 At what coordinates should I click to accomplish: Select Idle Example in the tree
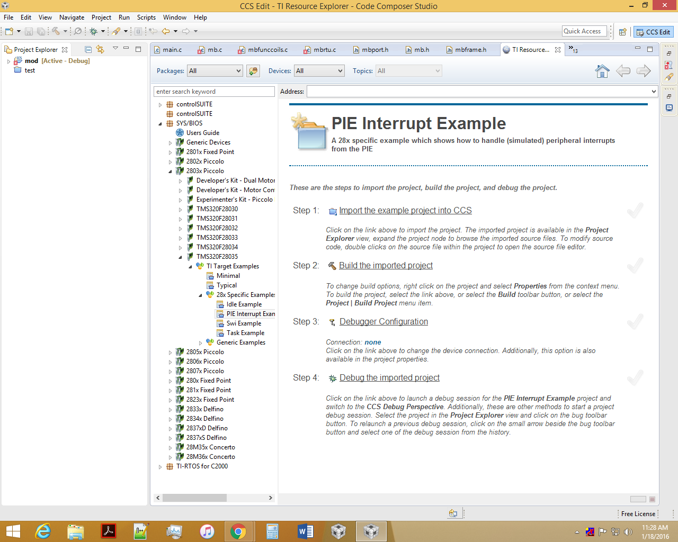click(244, 304)
